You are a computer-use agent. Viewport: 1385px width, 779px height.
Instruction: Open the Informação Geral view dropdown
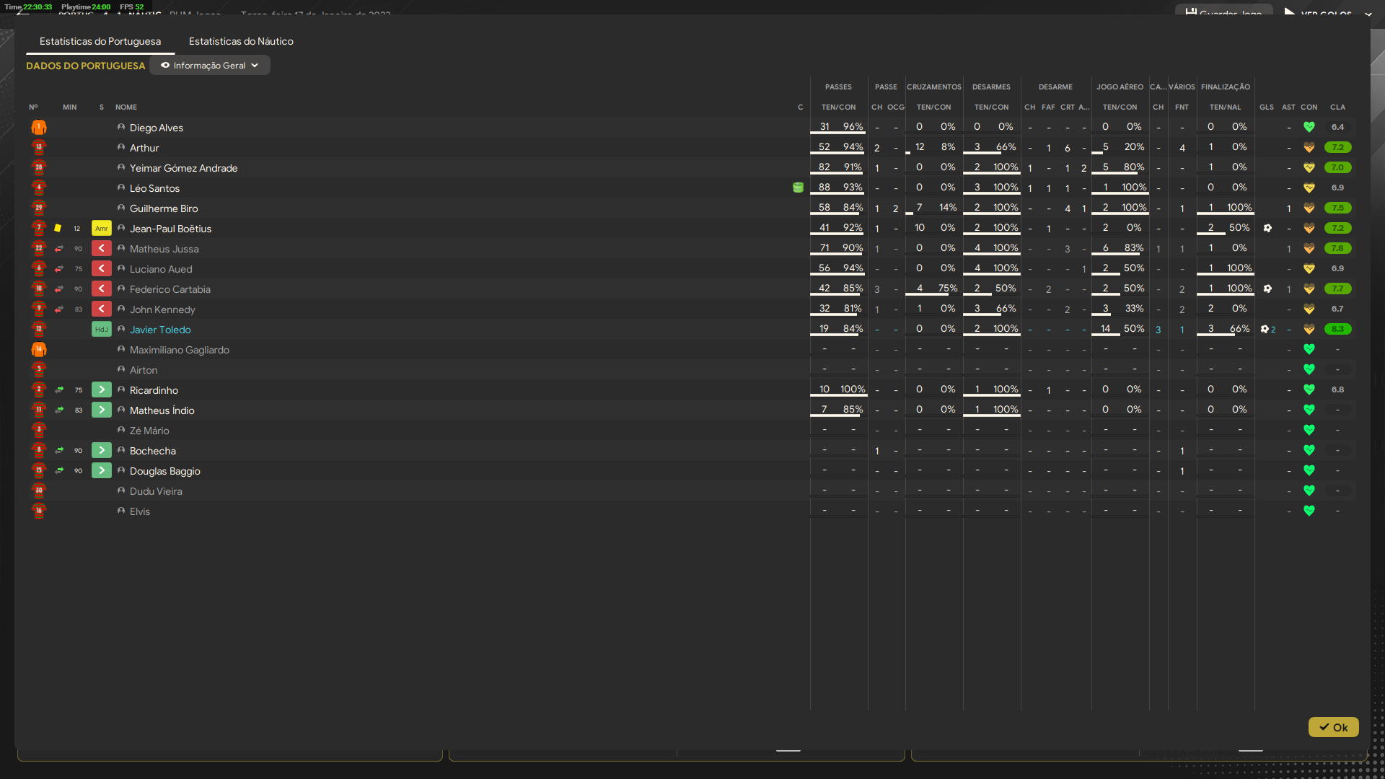210,65
